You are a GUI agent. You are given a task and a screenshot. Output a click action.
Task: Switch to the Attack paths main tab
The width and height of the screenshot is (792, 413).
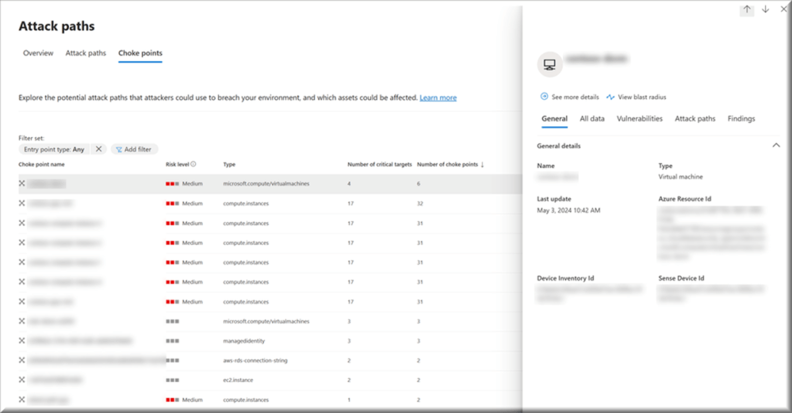85,53
